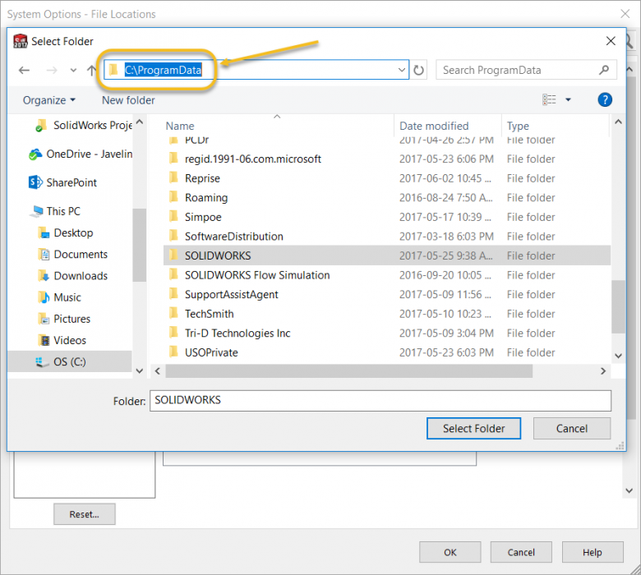The height and width of the screenshot is (575, 641).
Task: Select the Roaming folder
Action: pos(387,197)
